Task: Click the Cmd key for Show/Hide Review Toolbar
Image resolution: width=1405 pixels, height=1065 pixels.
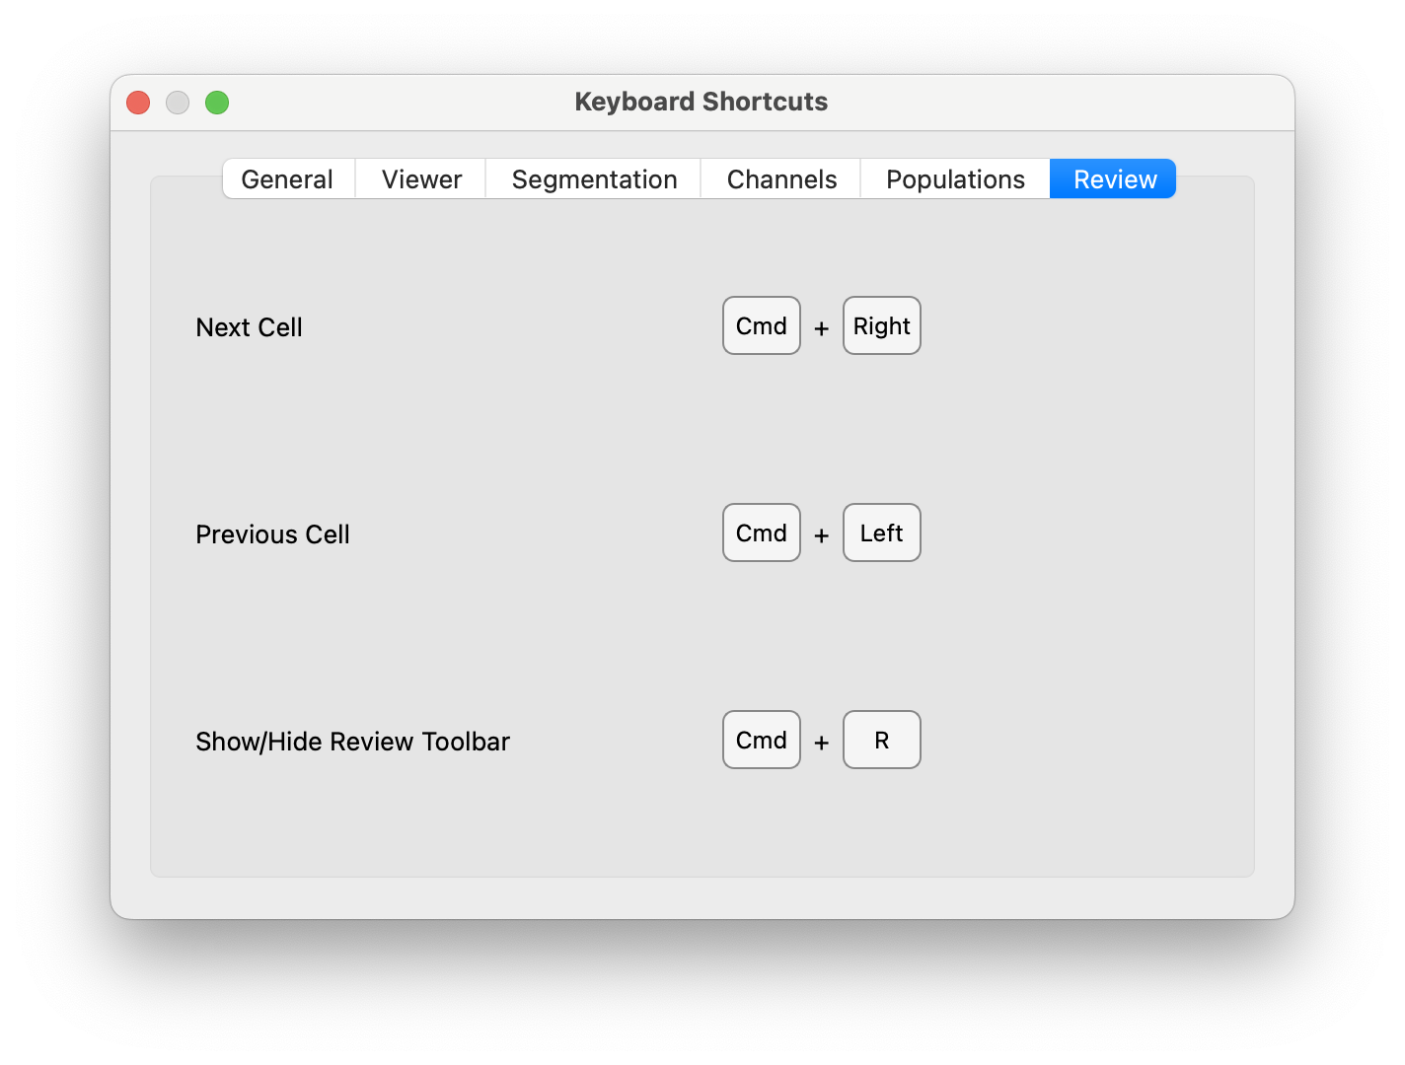Action: tap(761, 740)
